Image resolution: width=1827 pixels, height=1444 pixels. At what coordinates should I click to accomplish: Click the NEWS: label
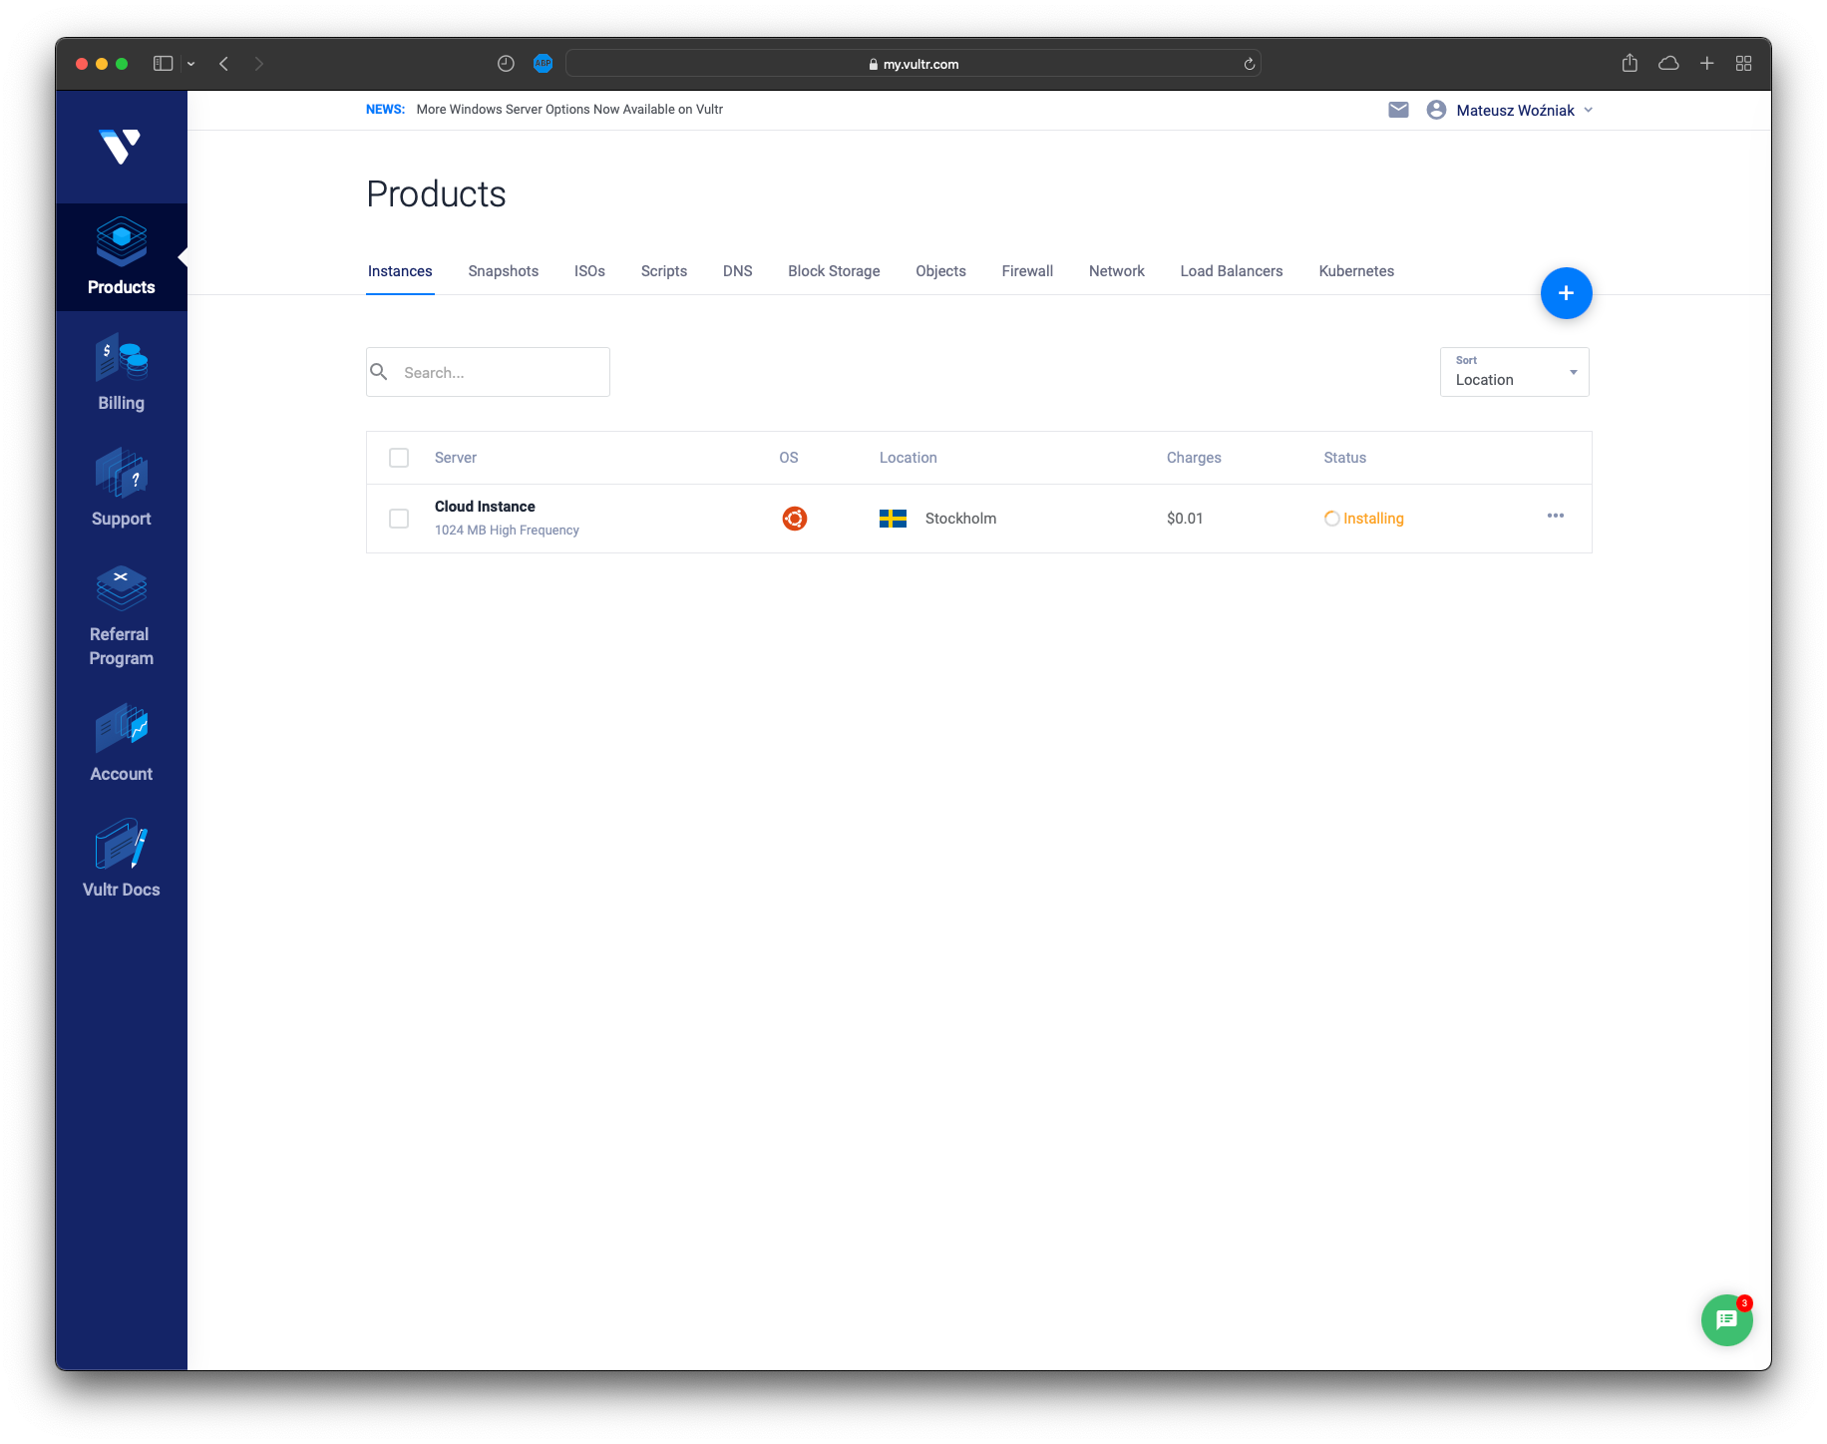point(385,110)
